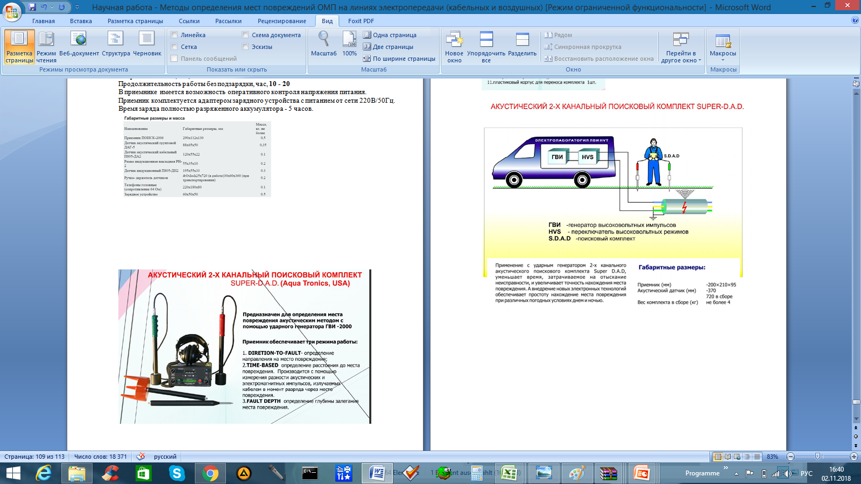
Task: Show Две страницы layout
Action: coord(389,47)
